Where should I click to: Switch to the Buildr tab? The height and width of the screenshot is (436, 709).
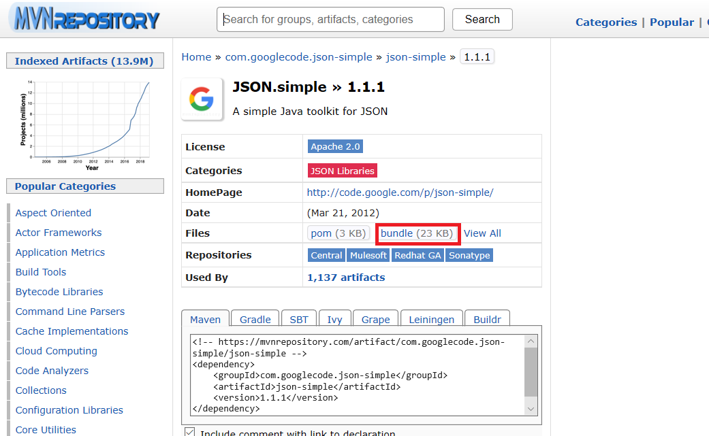[487, 318]
